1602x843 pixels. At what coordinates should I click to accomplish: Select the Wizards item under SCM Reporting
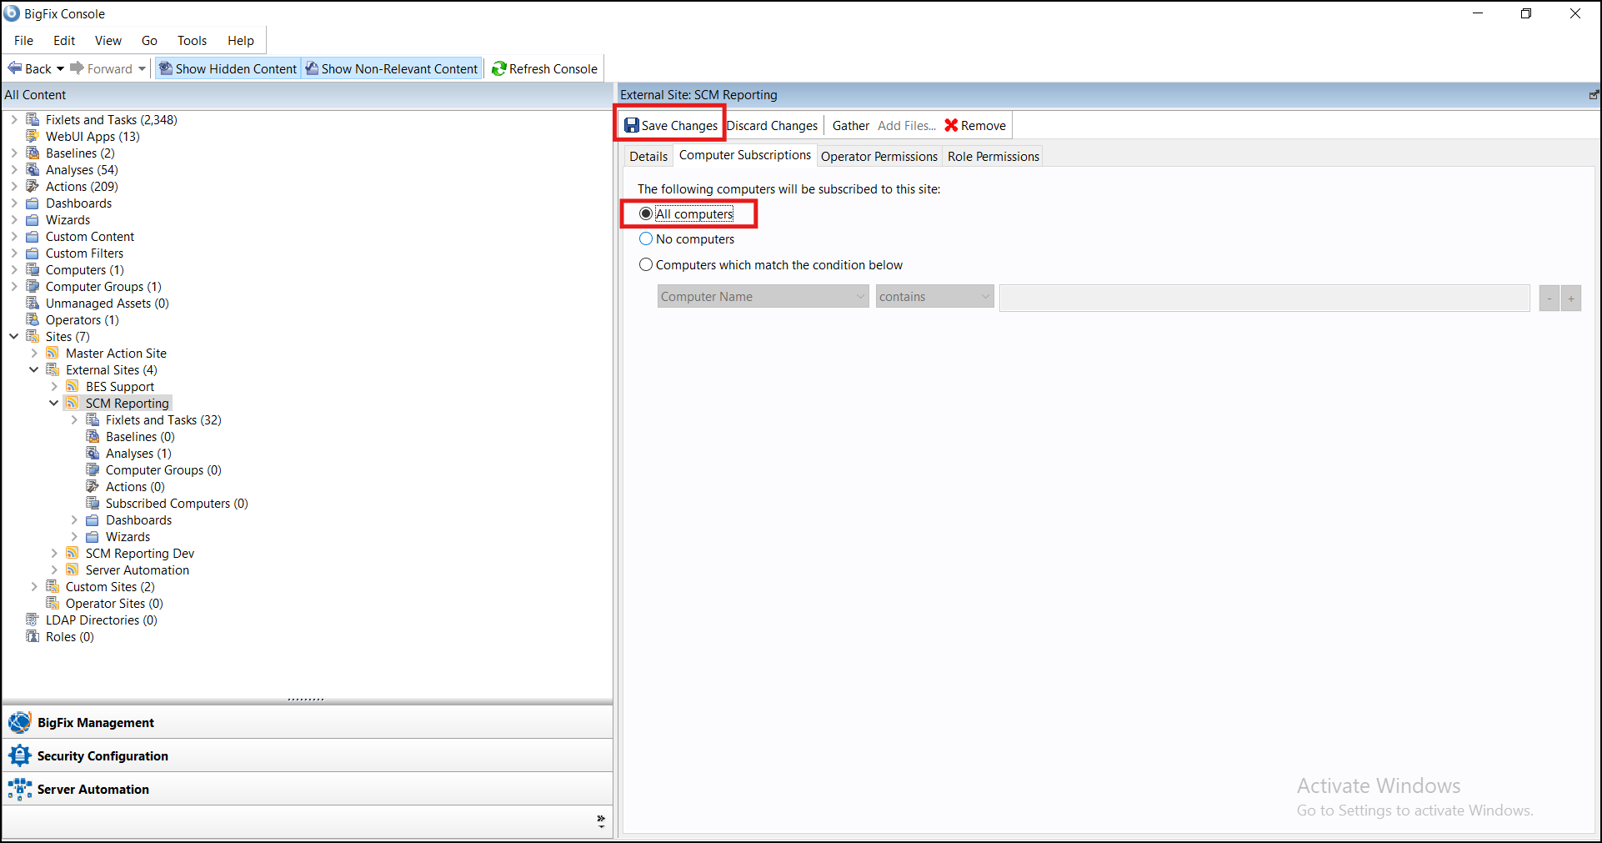128,536
